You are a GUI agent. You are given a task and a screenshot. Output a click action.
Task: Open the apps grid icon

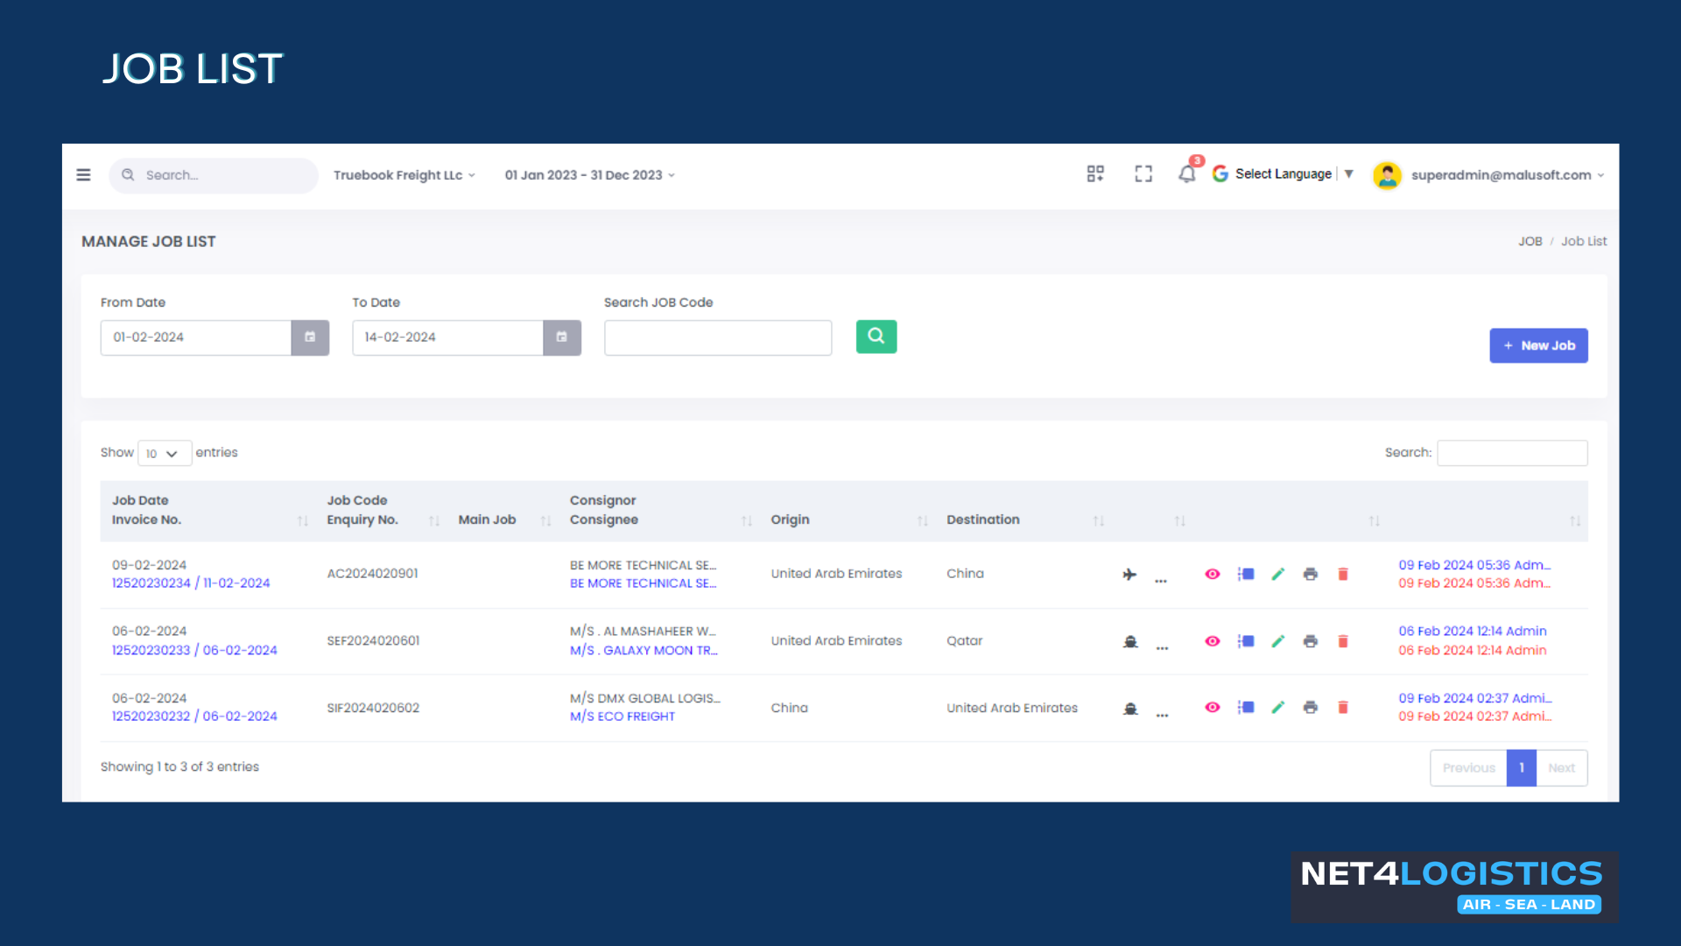tap(1095, 174)
